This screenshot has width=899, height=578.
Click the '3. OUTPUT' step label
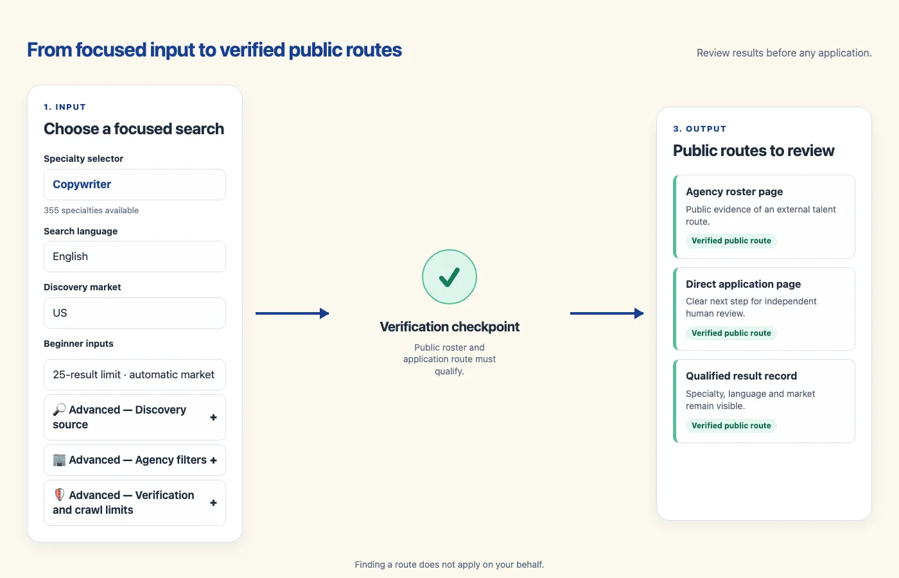[x=699, y=129]
